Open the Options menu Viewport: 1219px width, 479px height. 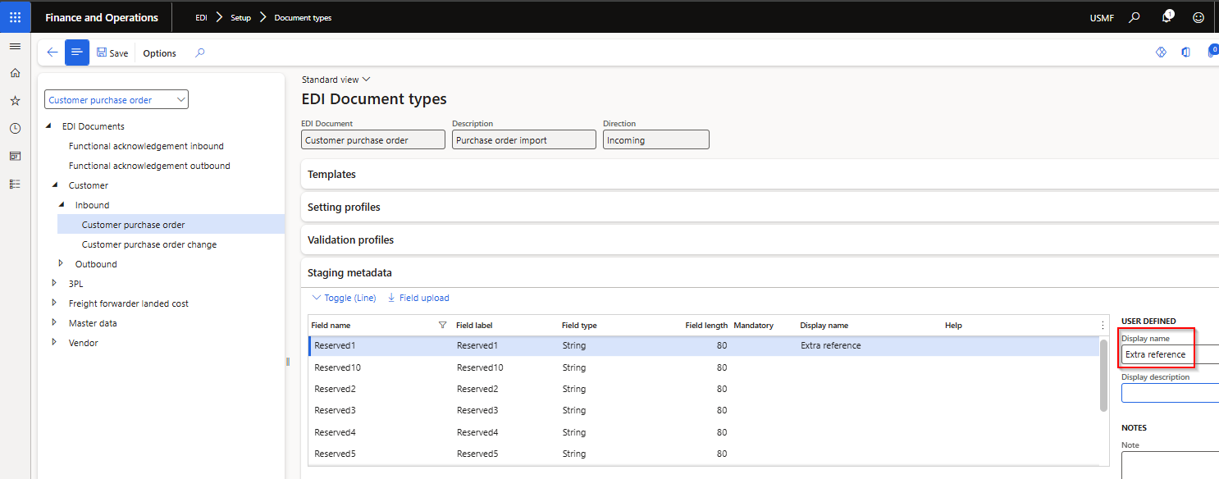point(158,52)
